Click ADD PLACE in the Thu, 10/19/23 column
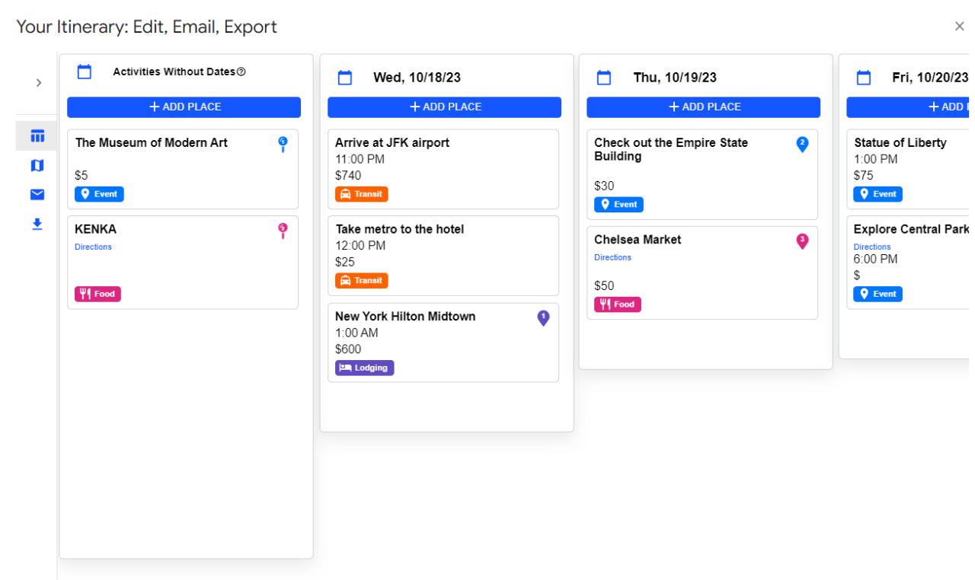This screenshot has width=975, height=580. (703, 107)
